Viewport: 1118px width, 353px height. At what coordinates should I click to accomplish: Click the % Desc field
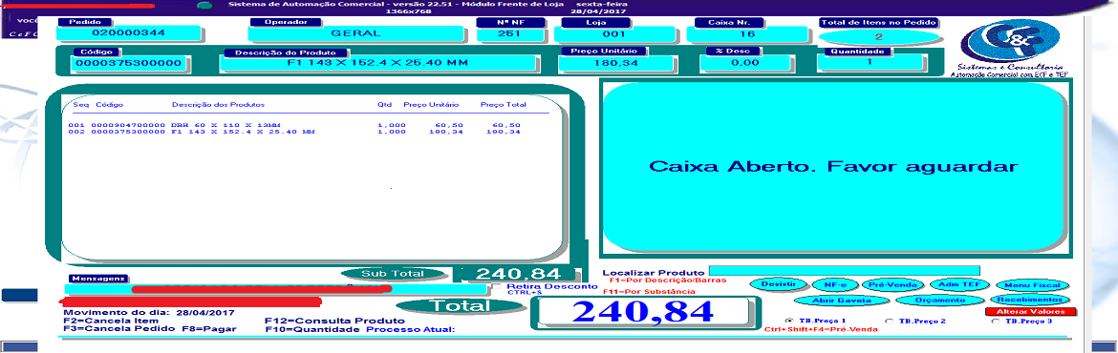click(745, 63)
